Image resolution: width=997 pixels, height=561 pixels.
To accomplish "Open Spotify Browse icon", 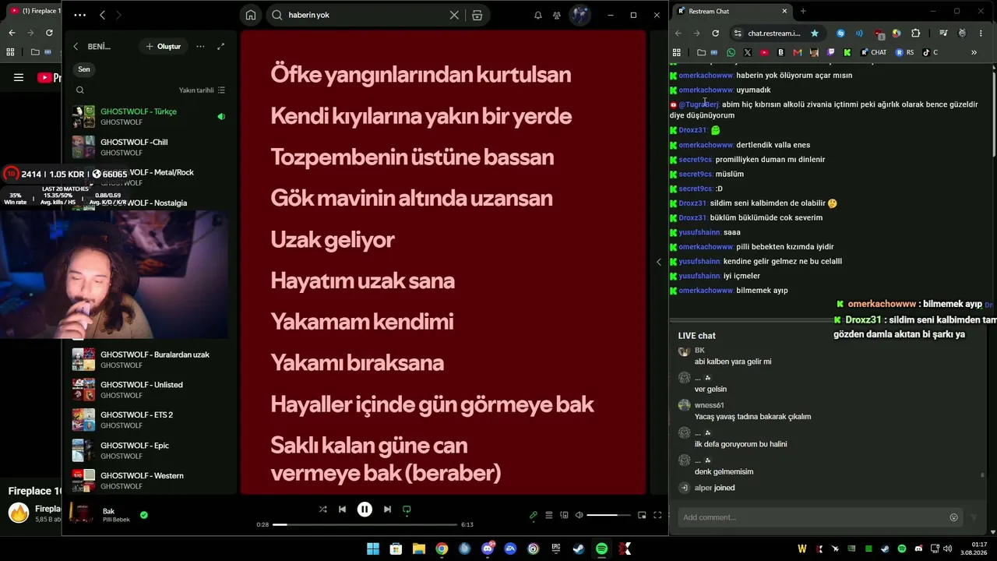I will (x=477, y=15).
